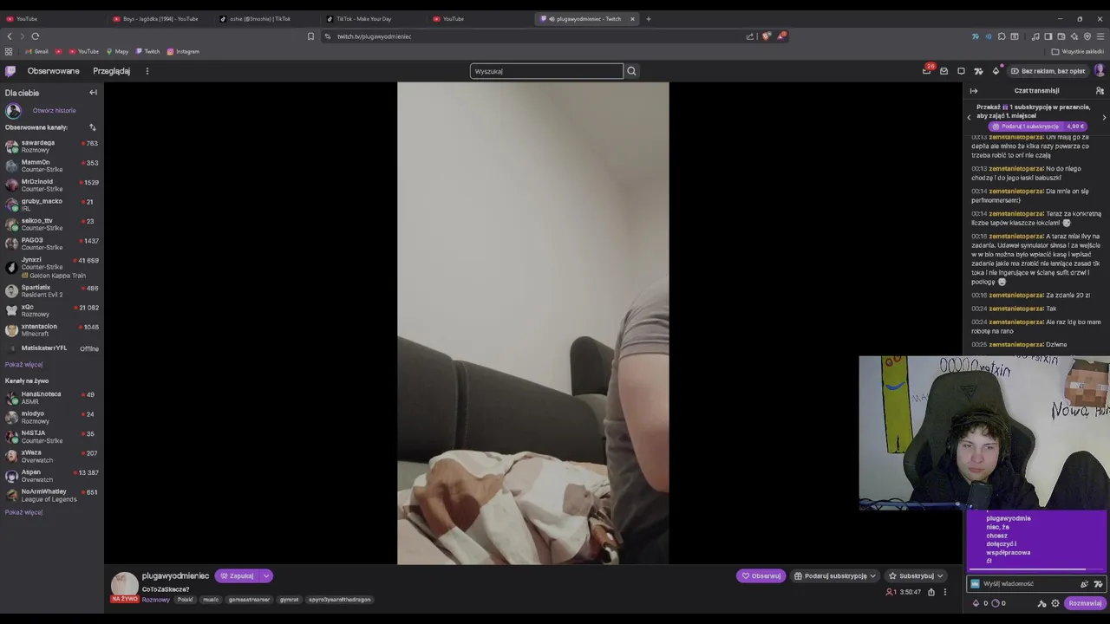This screenshot has height=624, width=1110.
Task: Click streamer avatar with NA ŻYWO badge
Action: tap(125, 587)
